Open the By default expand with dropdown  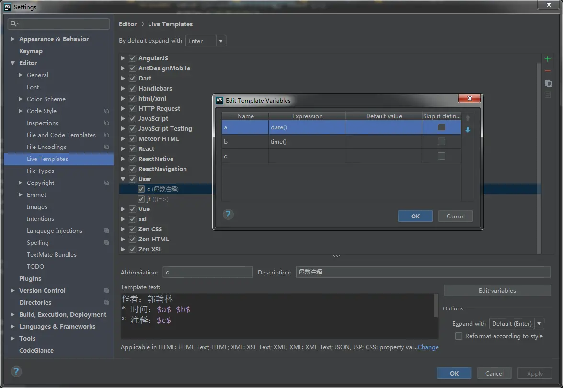[206, 41]
